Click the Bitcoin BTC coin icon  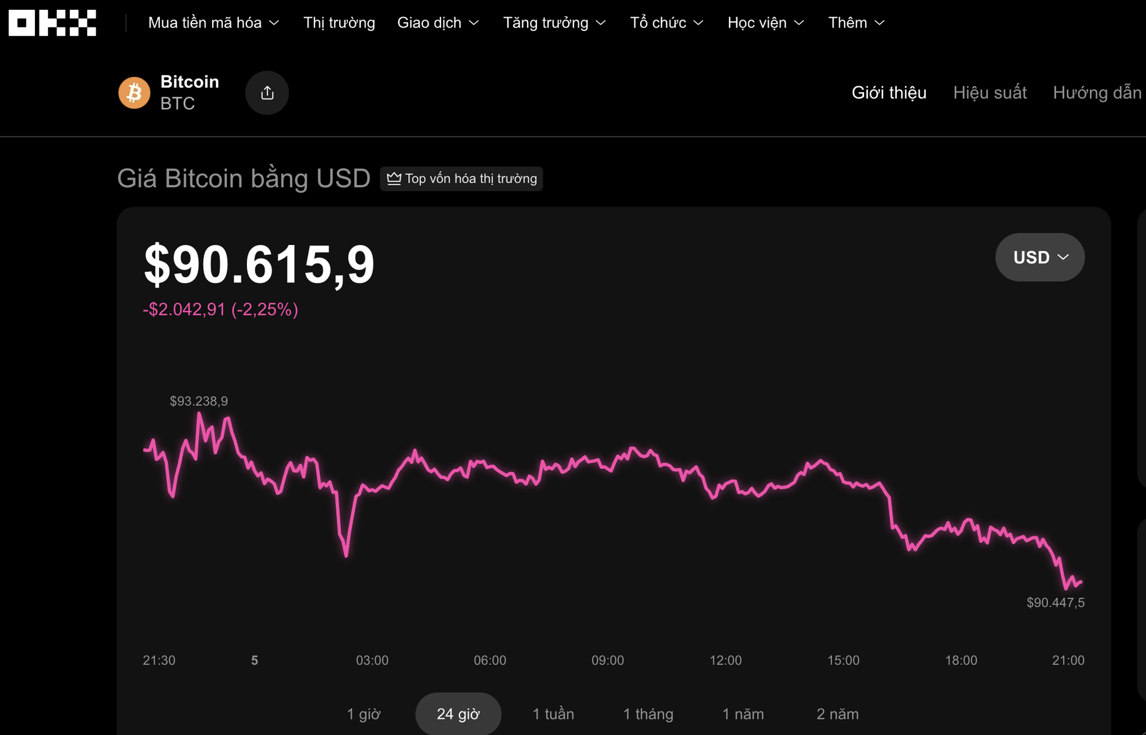(134, 92)
